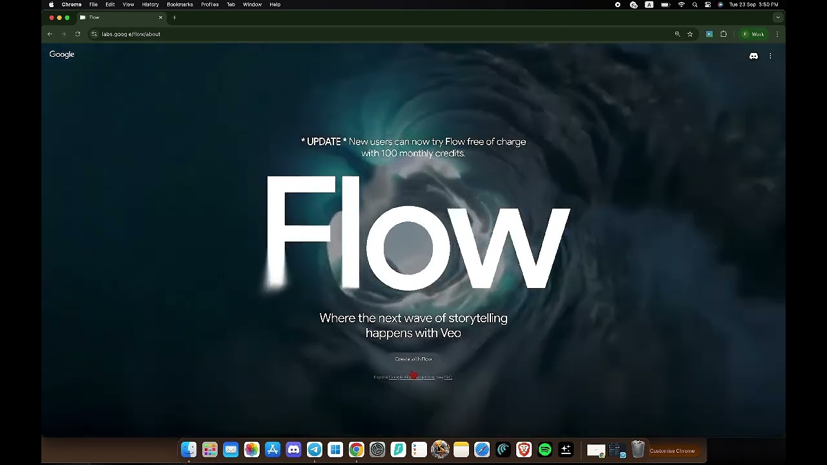Image resolution: width=827 pixels, height=465 pixels.
Task: Click the Google logo on the page
Action: (62, 54)
